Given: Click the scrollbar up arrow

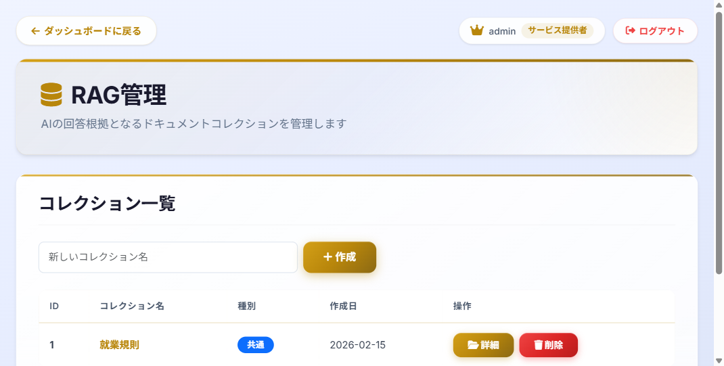Looking at the screenshot, I should tap(719, 5).
